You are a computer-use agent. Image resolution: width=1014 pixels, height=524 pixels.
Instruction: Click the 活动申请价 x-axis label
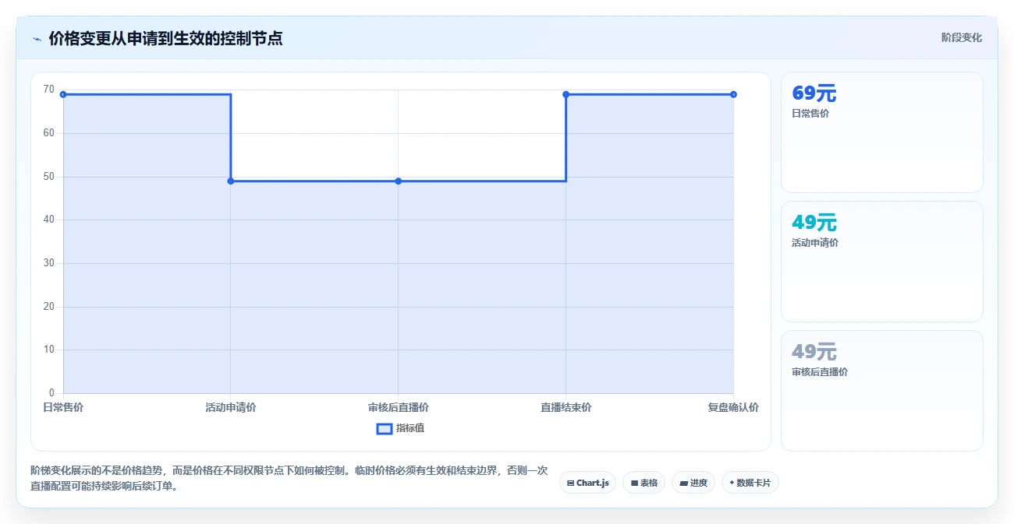click(x=231, y=407)
